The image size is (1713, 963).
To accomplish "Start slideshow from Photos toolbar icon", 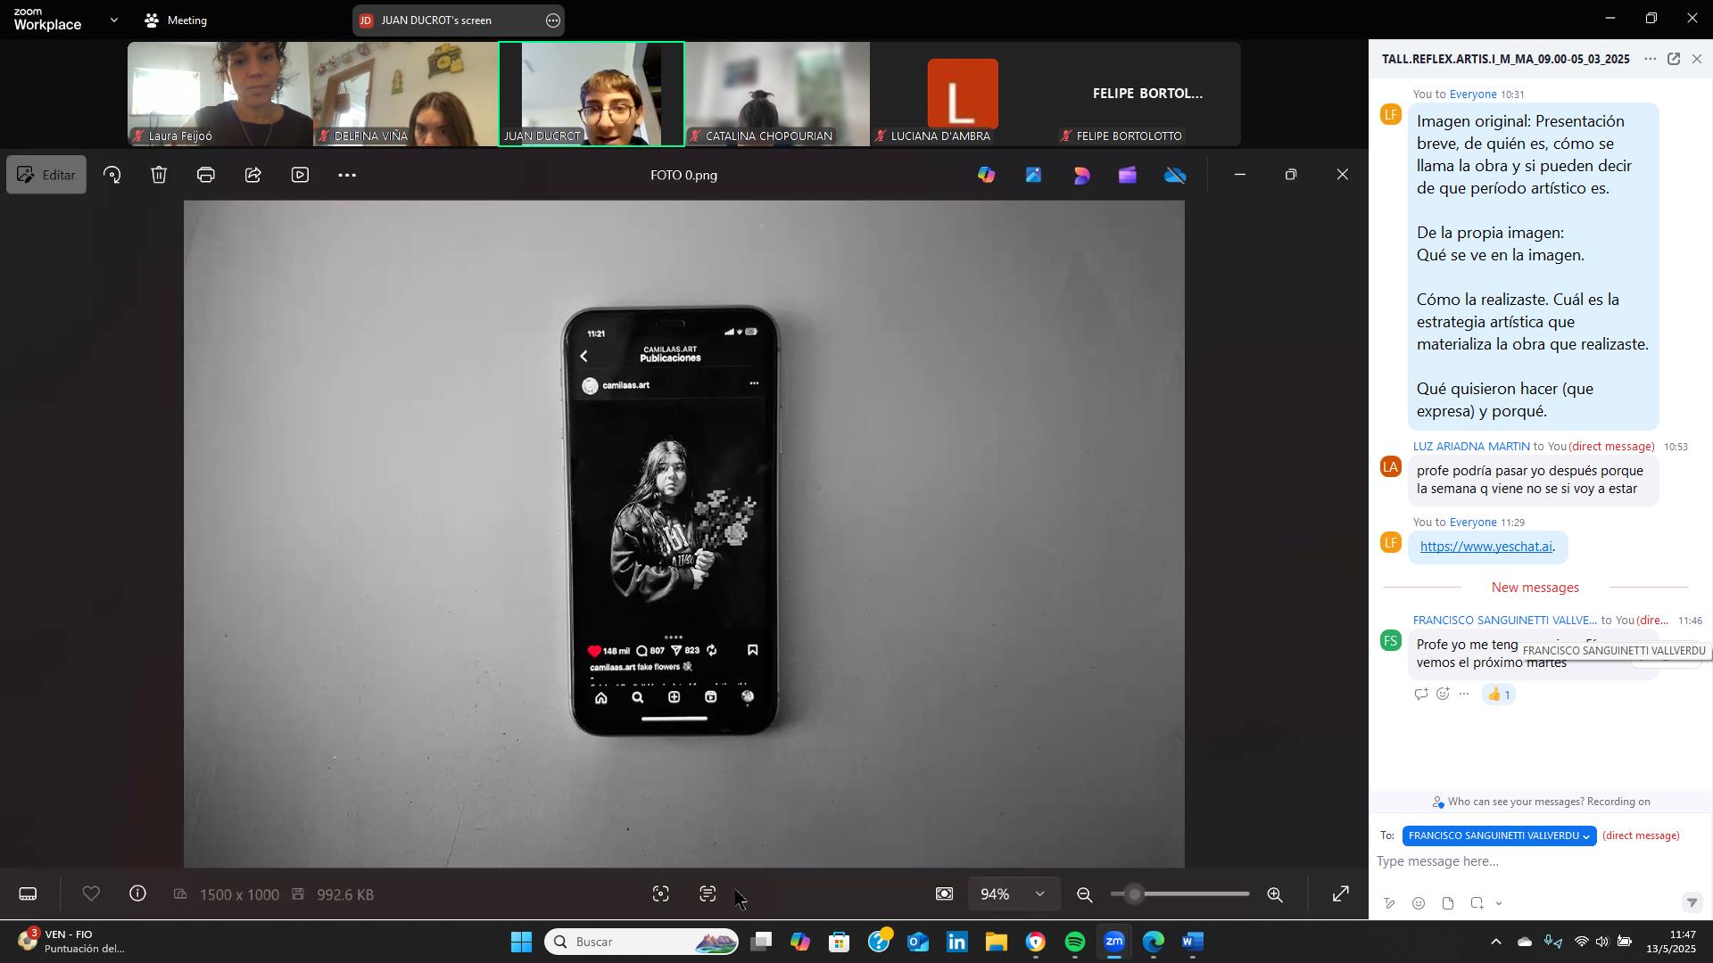I will click(x=301, y=176).
